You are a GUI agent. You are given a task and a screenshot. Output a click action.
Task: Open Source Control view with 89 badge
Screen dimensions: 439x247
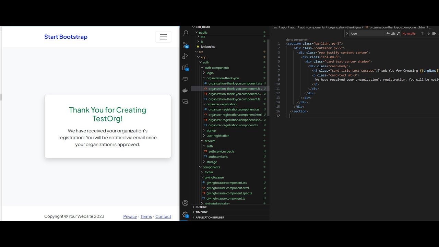click(185, 45)
